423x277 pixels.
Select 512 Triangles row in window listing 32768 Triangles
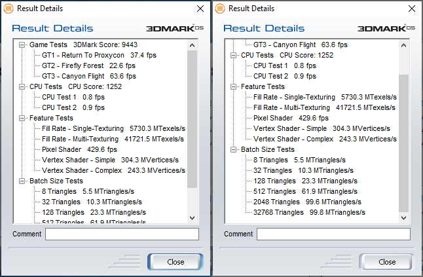coord(305,191)
